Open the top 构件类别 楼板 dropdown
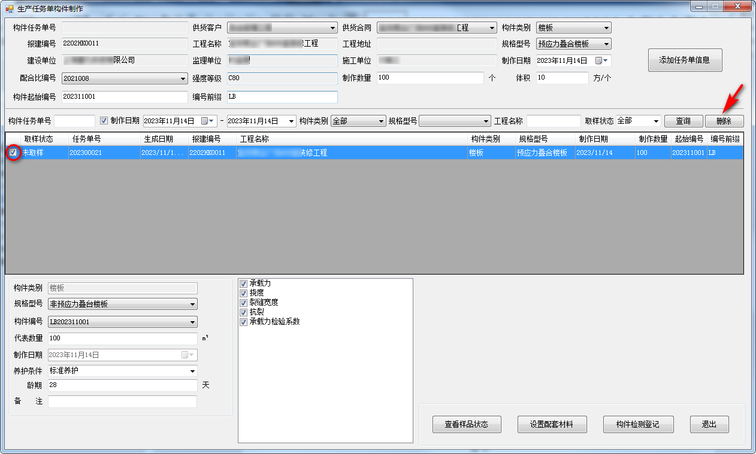The image size is (756, 454). pos(606,28)
